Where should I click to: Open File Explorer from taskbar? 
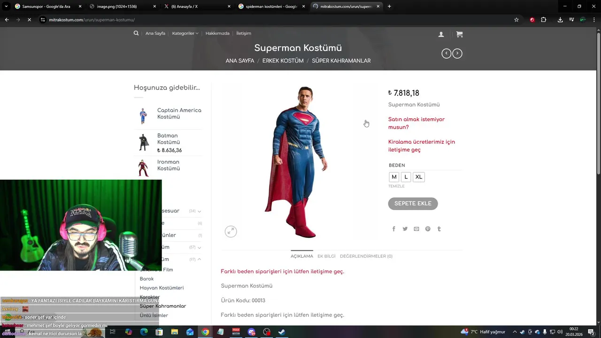174,332
